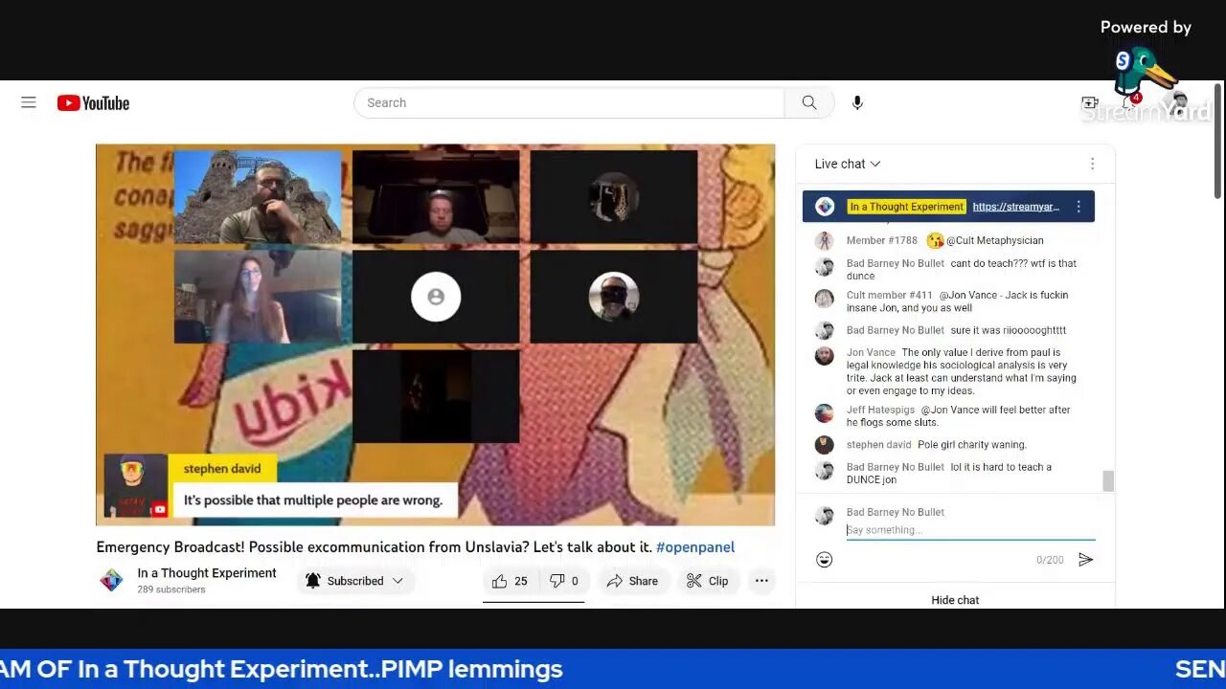Expand the Live chat mode dropdown
1226x689 pixels.
click(848, 164)
